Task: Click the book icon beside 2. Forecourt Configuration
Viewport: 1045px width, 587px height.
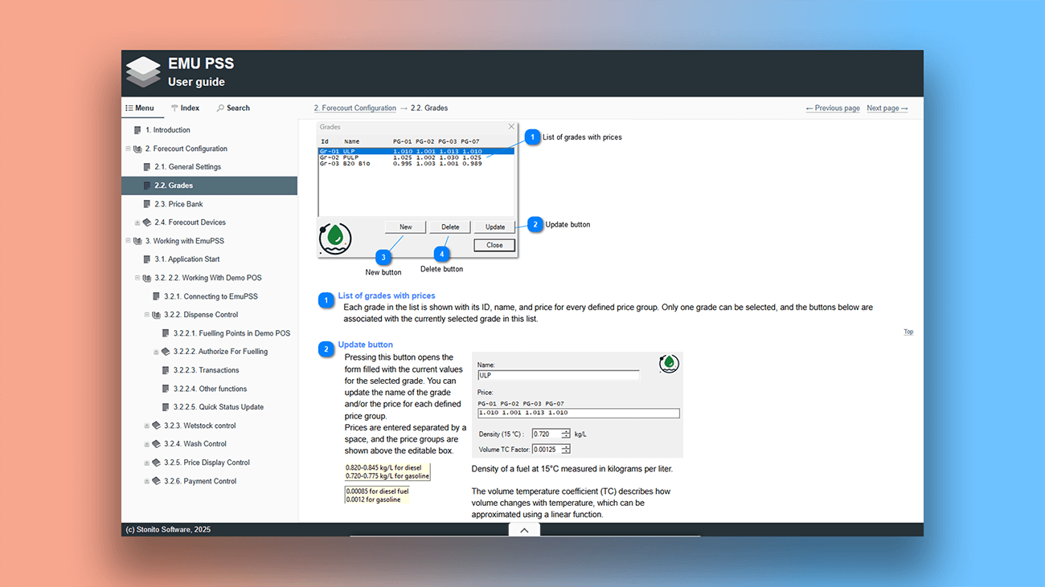Action: pos(137,148)
